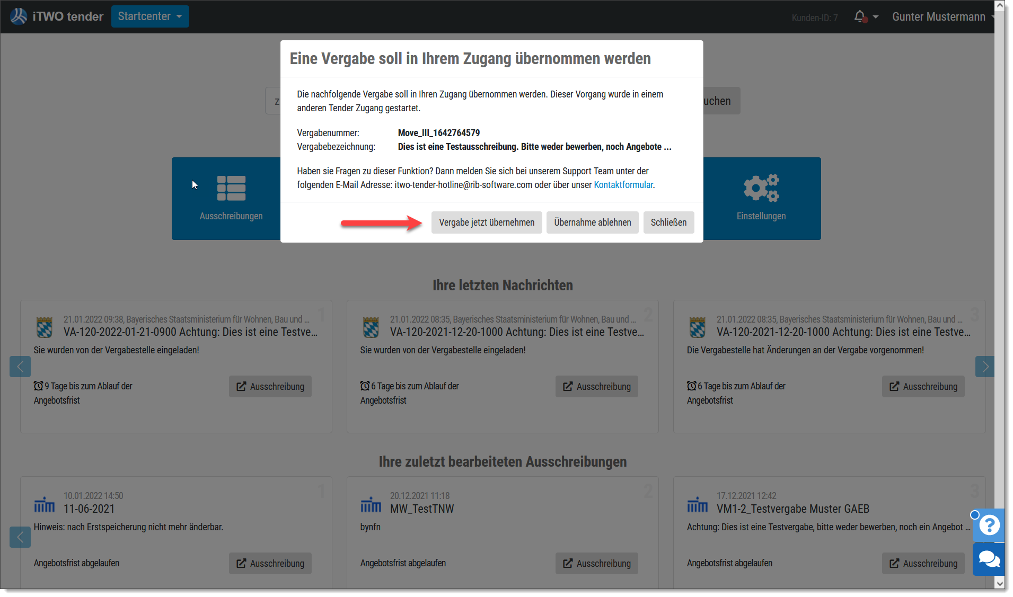Click the Bavarian crest icon of first message
This screenshot has height=597, width=1013.
click(45, 327)
